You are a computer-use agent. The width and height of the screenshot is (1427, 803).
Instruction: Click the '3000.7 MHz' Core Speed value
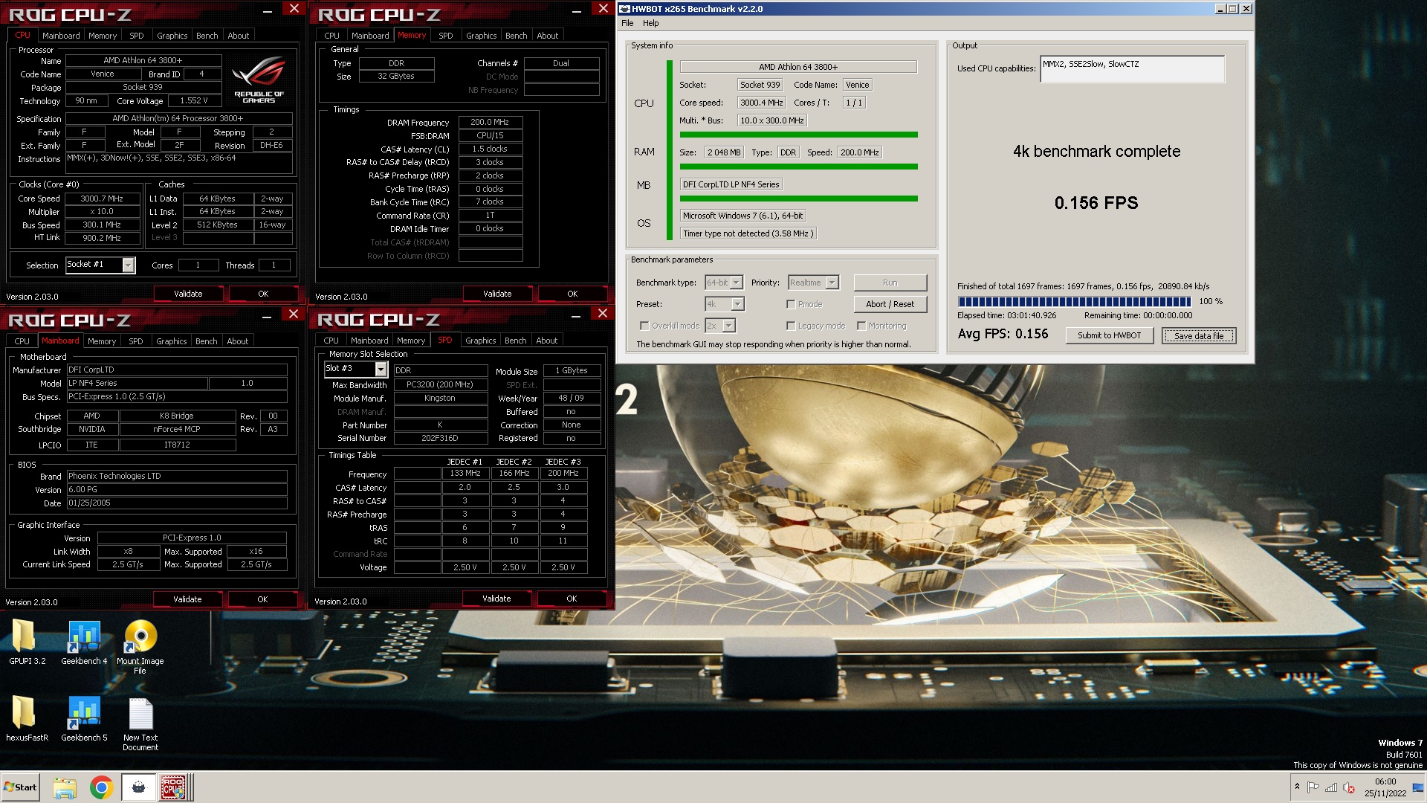click(x=102, y=199)
